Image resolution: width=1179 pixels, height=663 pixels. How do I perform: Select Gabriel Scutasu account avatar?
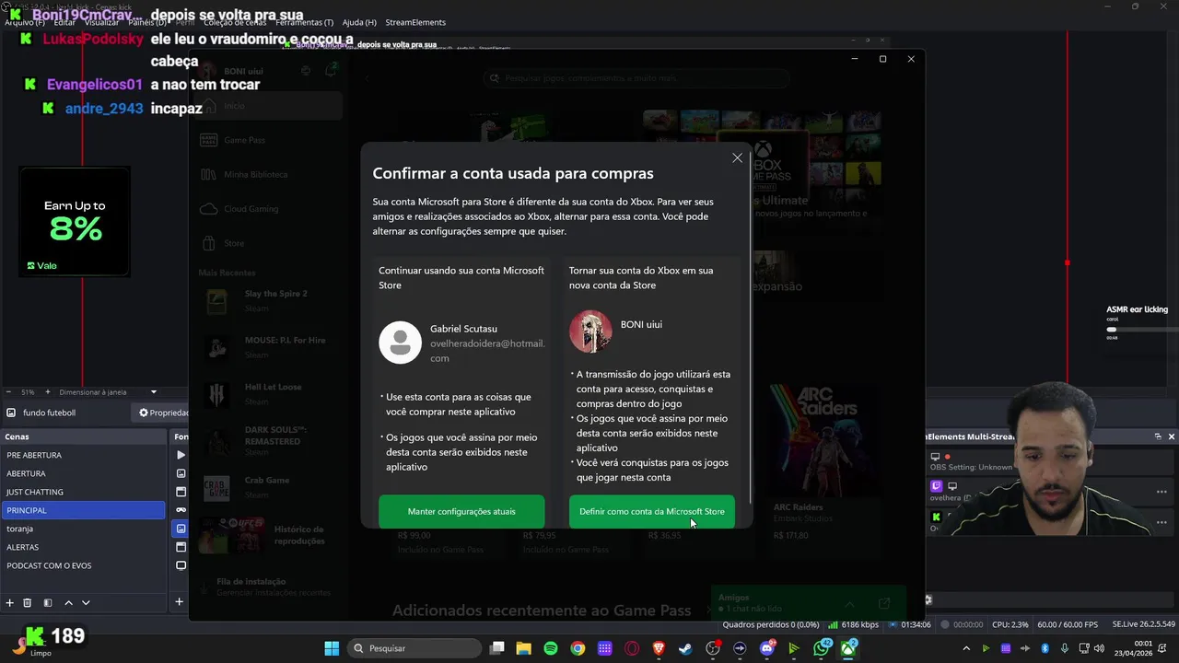[x=400, y=343]
